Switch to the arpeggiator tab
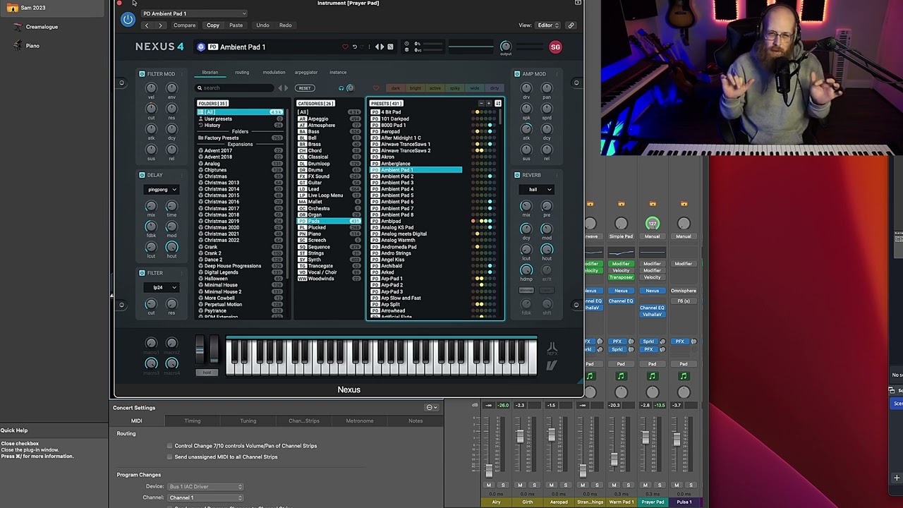 [x=306, y=73]
